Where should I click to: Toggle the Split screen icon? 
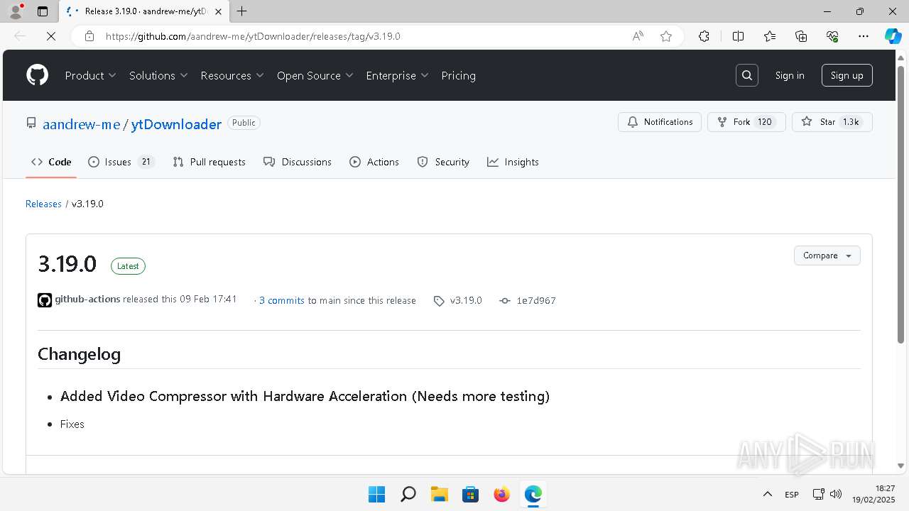pyautogui.click(x=738, y=36)
